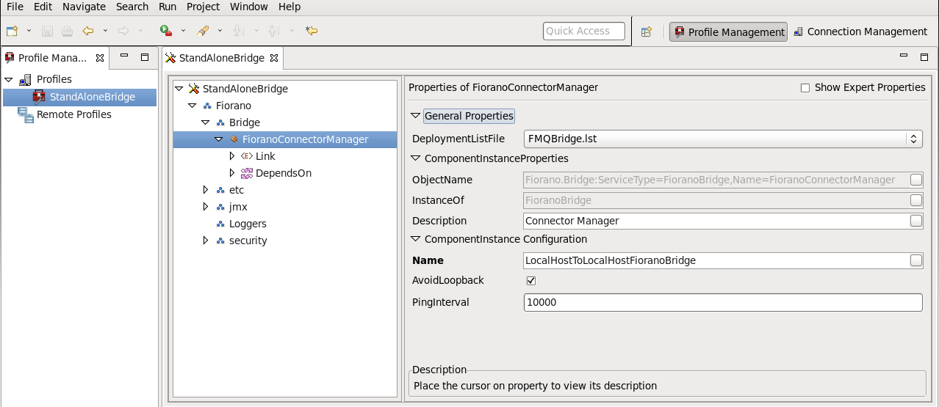This screenshot has width=939, height=407.
Task: Uncheck the AvoidLoopback checkbox
Action: click(x=531, y=281)
